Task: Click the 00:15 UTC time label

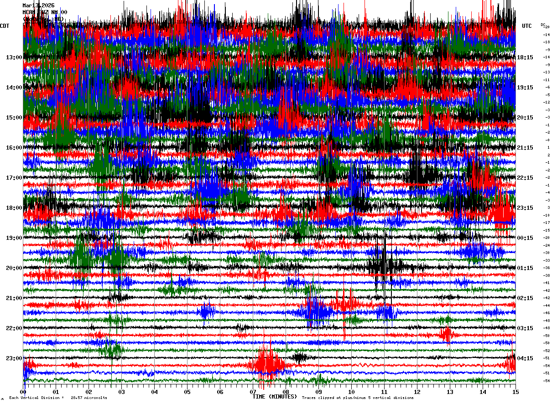Action: [525, 238]
